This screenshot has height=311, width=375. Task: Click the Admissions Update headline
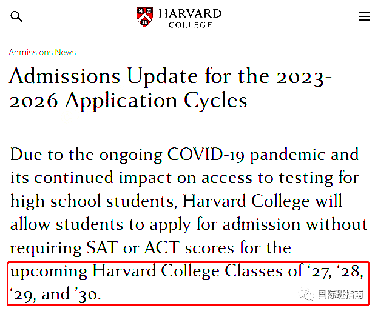click(x=171, y=88)
